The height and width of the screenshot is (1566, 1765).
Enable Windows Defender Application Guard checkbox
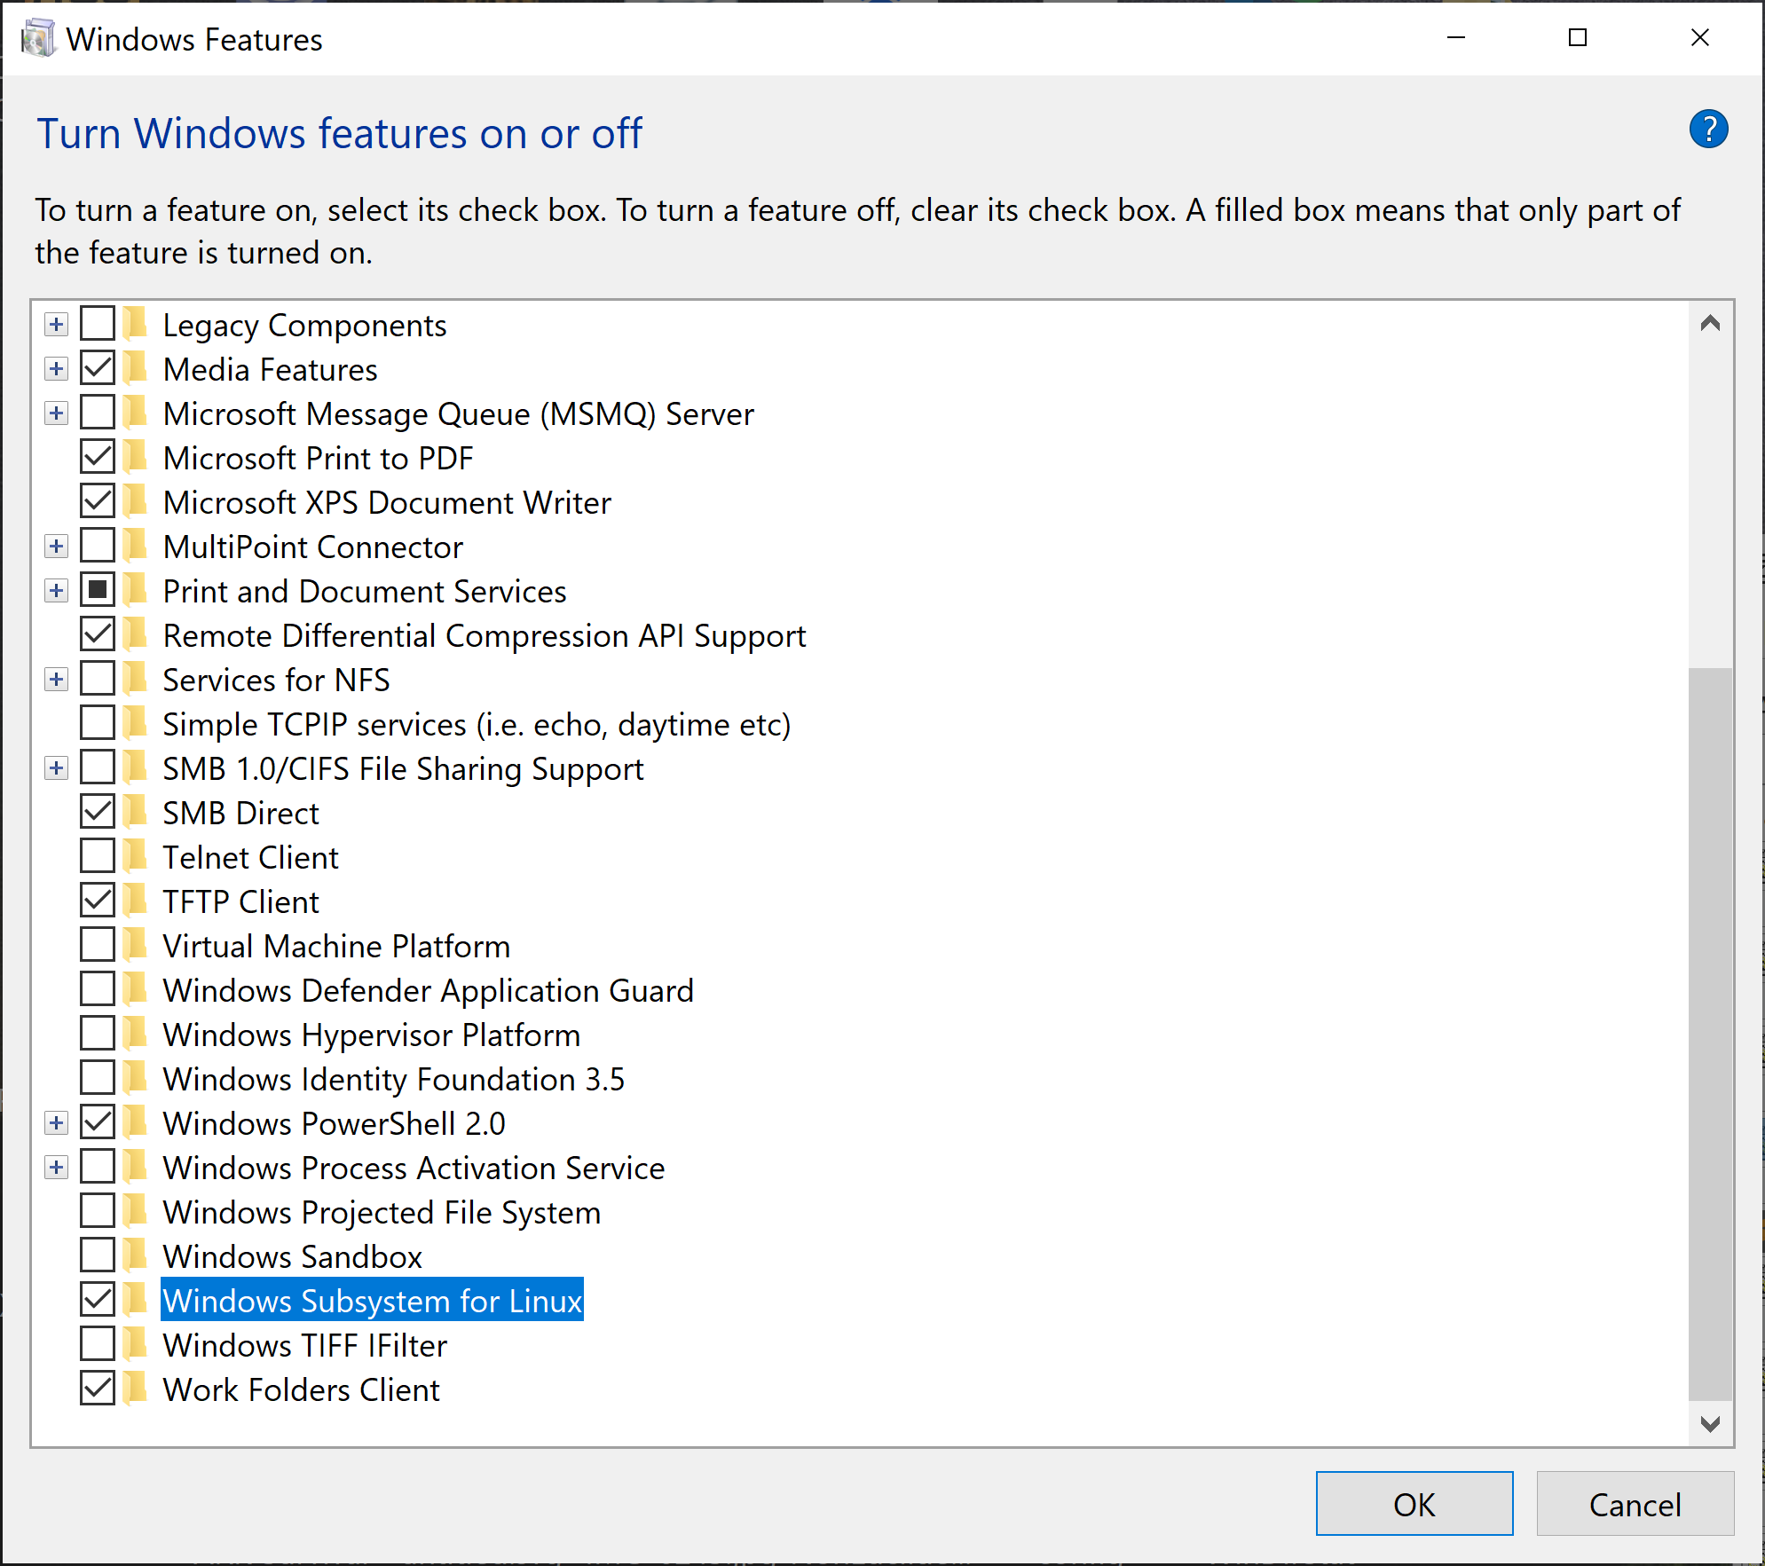point(98,989)
